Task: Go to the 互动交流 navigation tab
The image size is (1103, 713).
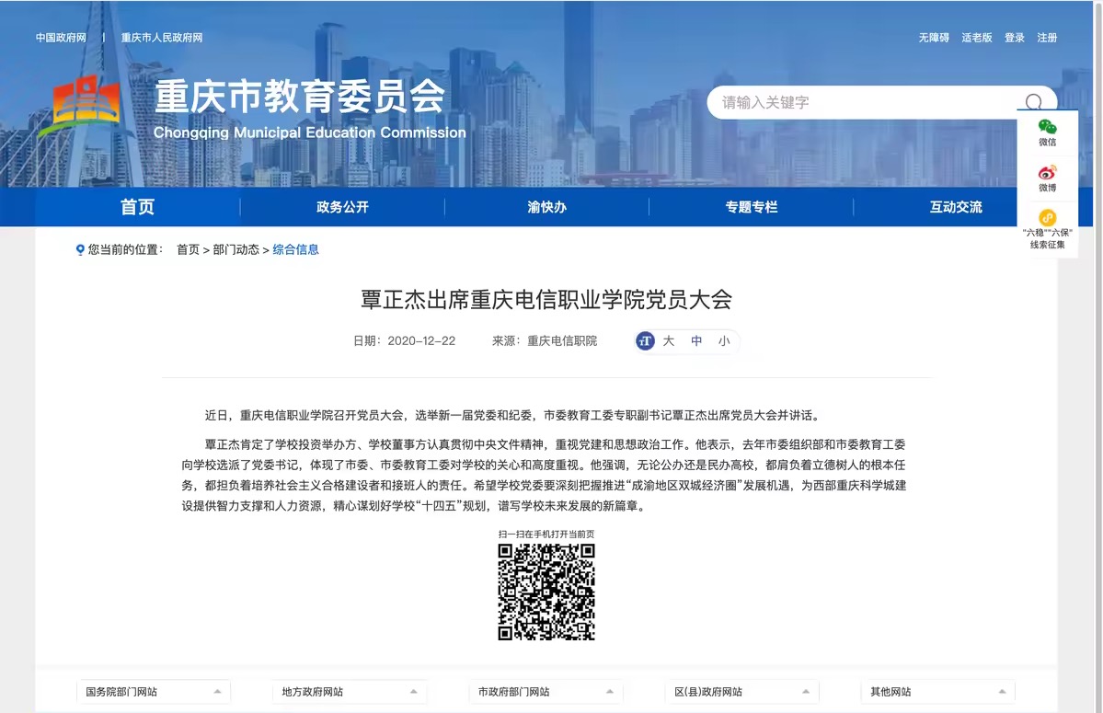Action: point(956,207)
